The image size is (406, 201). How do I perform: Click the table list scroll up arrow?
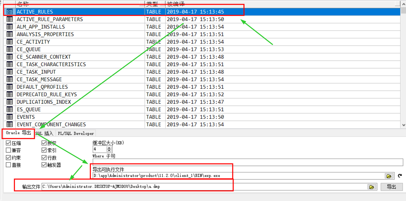[403, 4]
